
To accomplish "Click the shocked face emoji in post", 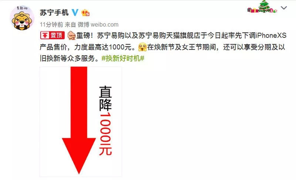I will (142, 47).
